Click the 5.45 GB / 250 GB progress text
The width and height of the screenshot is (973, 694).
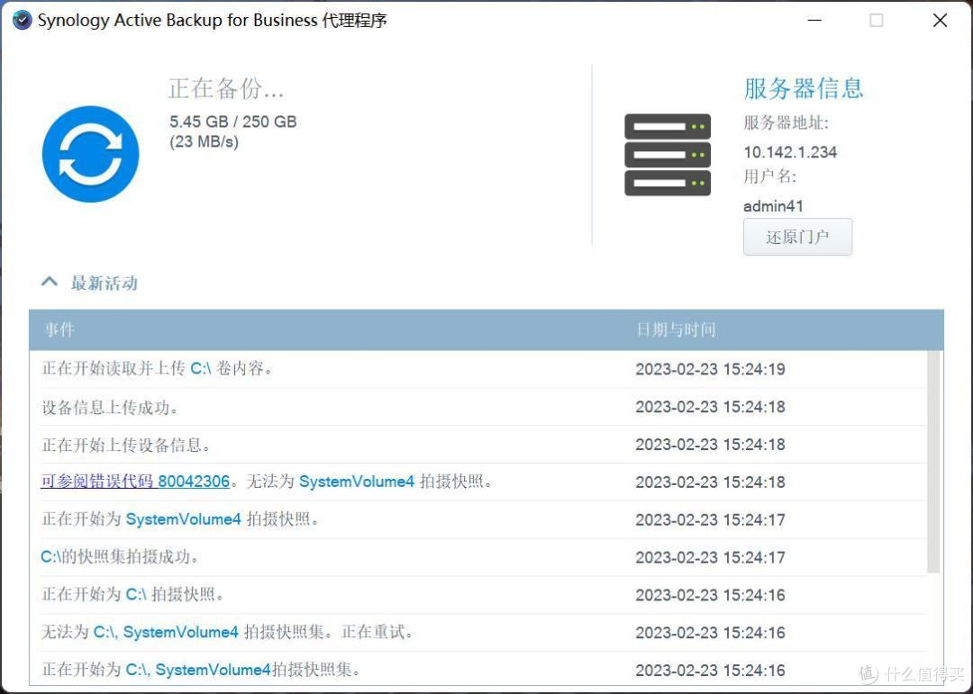(x=233, y=122)
